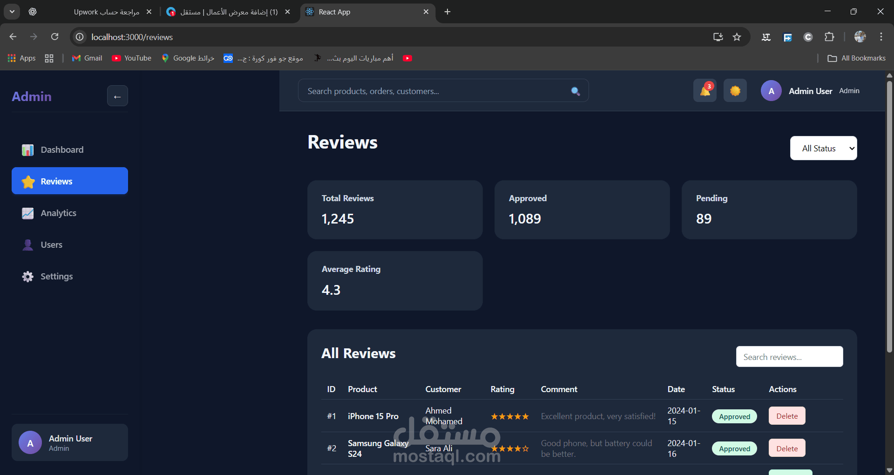Open a new browser tab
Screen dimensions: 894x475
(447, 12)
